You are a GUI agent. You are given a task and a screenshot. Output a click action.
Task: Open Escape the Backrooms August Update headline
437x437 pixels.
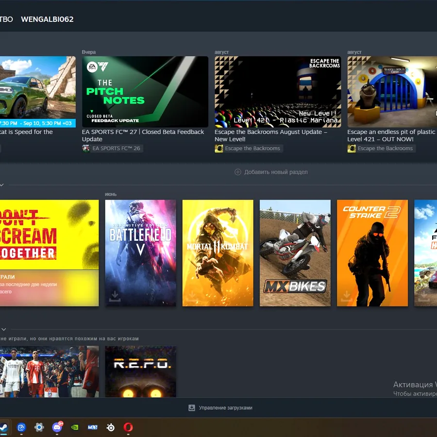[x=270, y=135]
